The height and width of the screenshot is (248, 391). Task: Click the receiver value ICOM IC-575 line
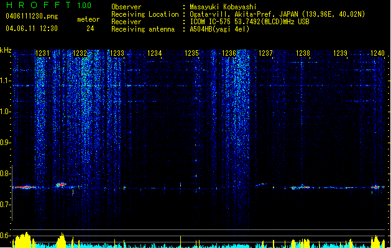tap(249, 22)
